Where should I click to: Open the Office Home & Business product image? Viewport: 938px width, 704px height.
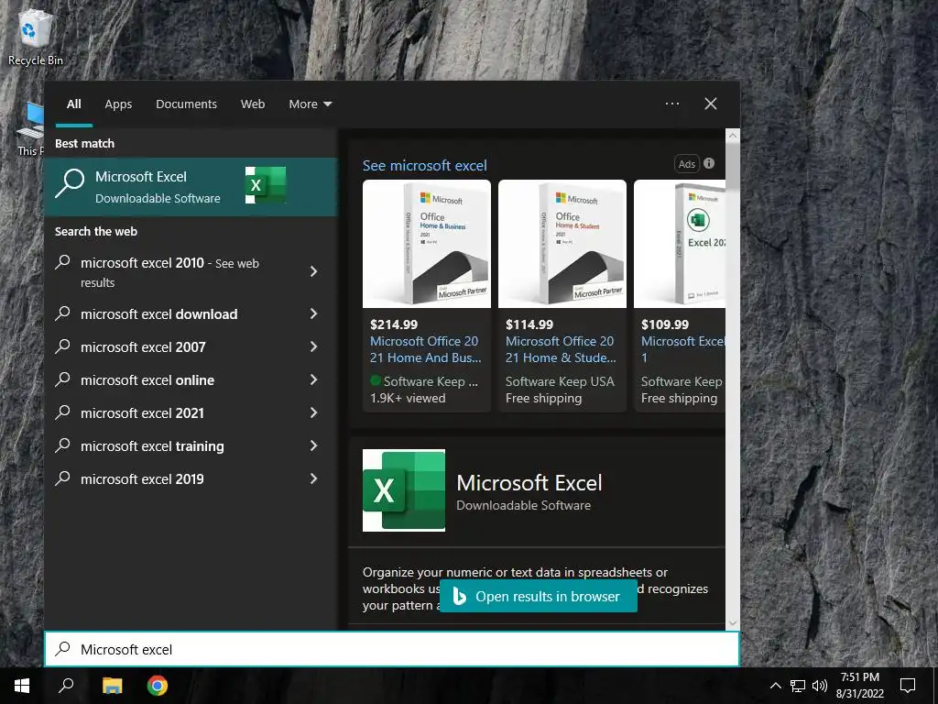click(427, 244)
